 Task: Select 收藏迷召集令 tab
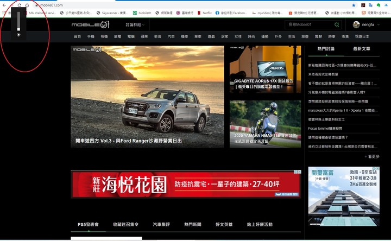coord(125,225)
